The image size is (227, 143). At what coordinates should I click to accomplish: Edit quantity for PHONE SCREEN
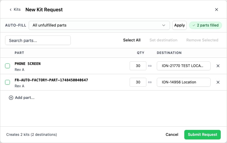pyautogui.click(x=138, y=66)
